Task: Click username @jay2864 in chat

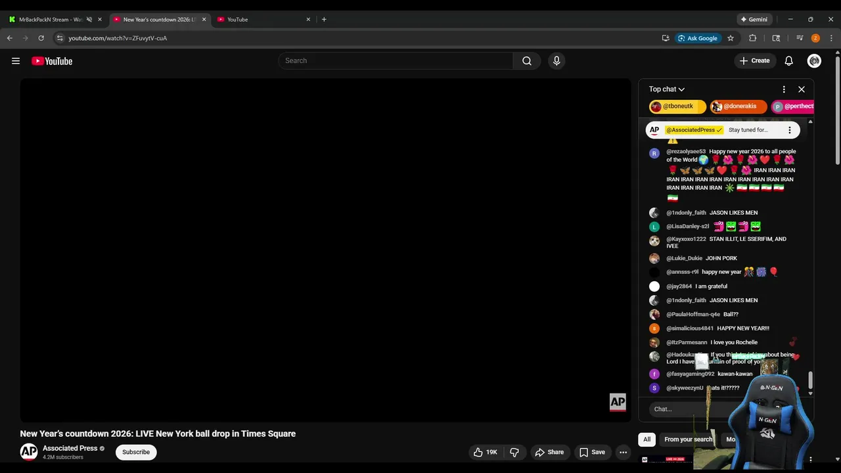Action: click(679, 286)
